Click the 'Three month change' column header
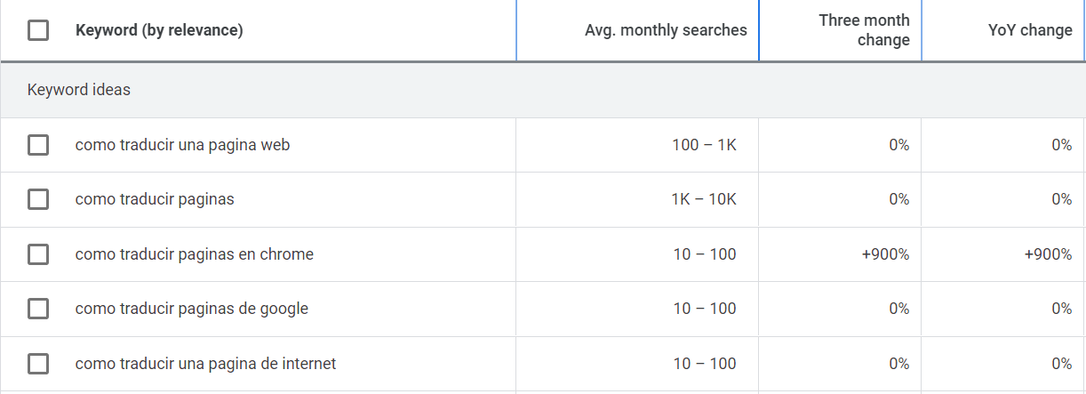This screenshot has width=1086, height=394. 864,30
